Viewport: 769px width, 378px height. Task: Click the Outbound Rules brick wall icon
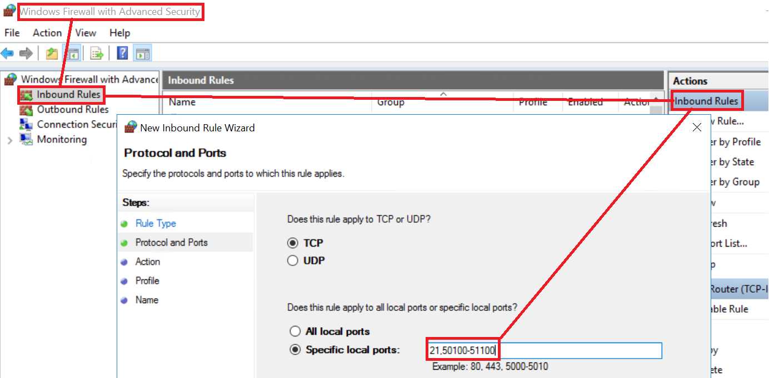[26, 110]
